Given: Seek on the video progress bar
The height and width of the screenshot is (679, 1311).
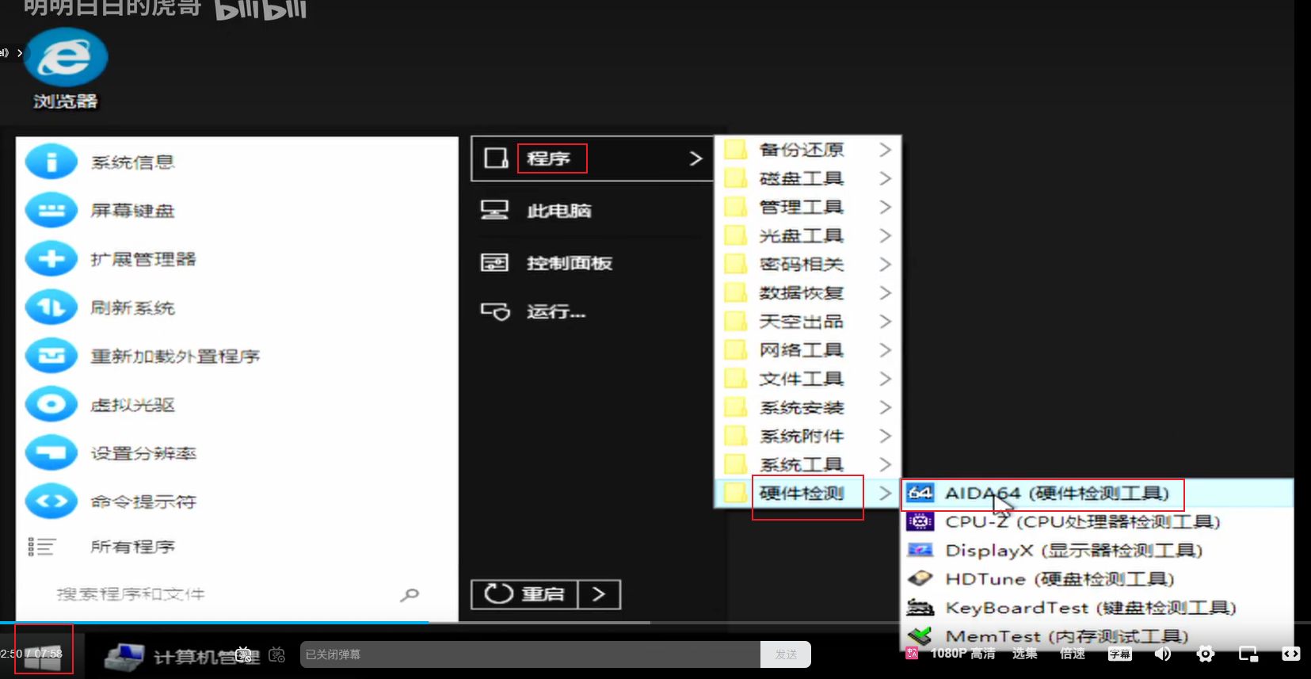Looking at the screenshot, I should [x=655, y=622].
